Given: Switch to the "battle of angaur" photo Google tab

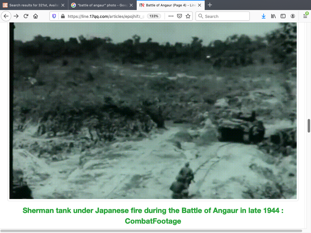Looking at the screenshot, I should tap(100, 5).
